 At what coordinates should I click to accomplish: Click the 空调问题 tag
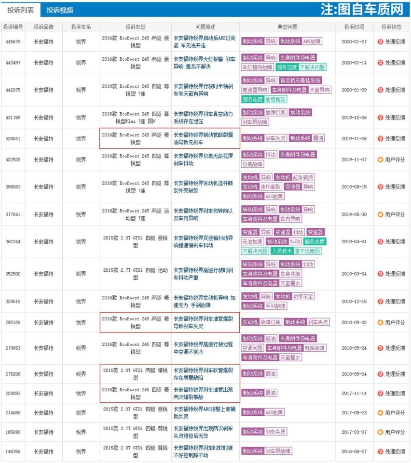(252, 348)
